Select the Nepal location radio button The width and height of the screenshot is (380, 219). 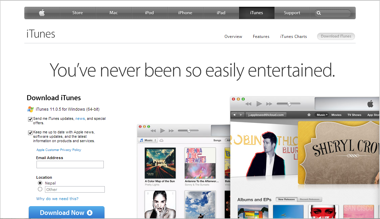tap(40, 183)
